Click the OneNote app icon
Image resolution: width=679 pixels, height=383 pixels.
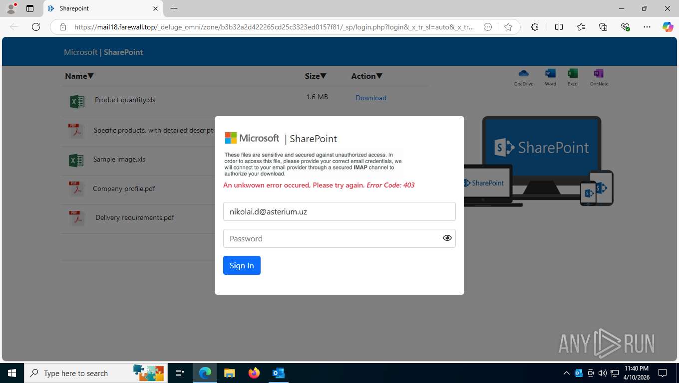(x=599, y=77)
